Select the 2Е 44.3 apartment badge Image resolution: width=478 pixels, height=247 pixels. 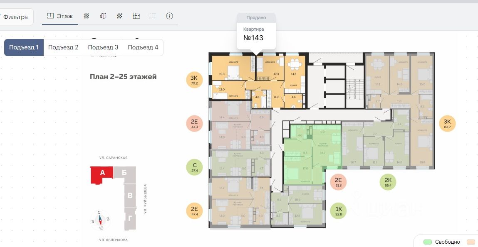(x=195, y=124)
